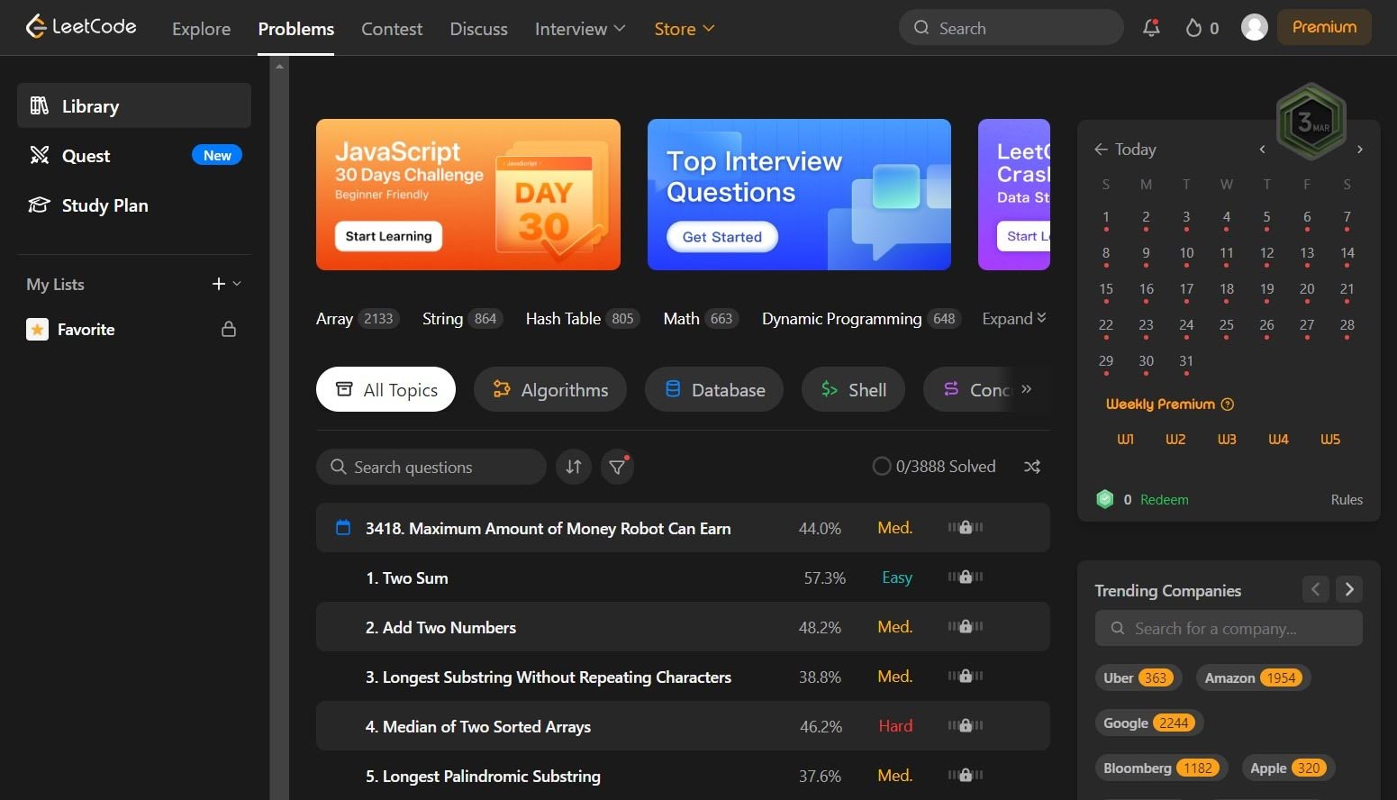This screenshot has width=1397, height=800.
Task: Show next trending companies
Action: (1349, 589)
